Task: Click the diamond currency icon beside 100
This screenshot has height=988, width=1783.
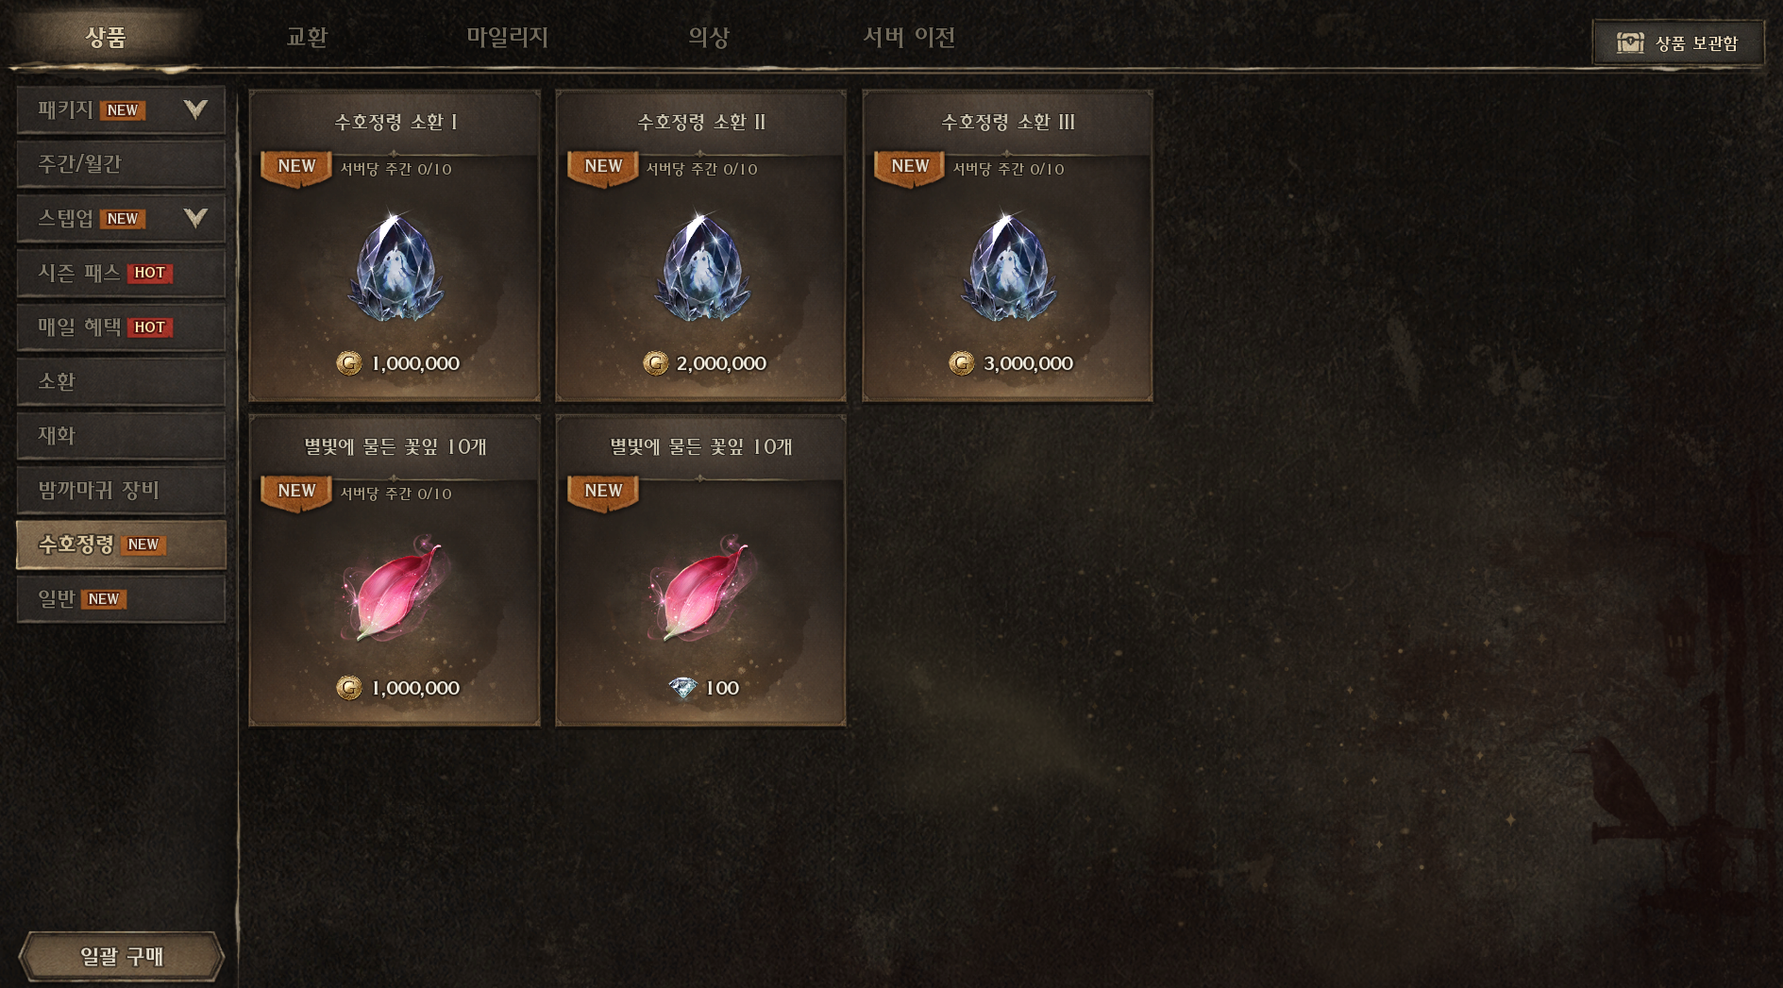Action: point(682,688)
